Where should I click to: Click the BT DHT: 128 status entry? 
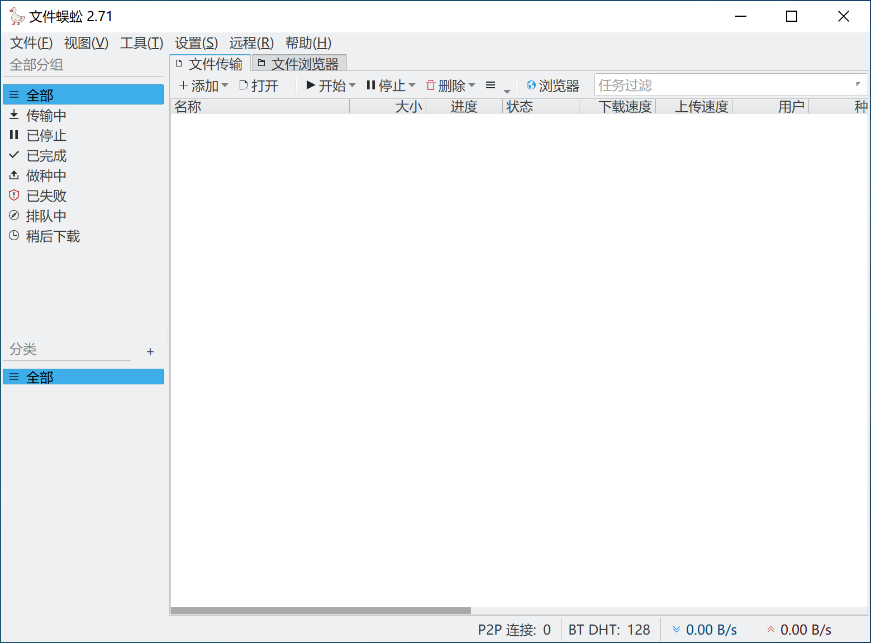(610, 630)
